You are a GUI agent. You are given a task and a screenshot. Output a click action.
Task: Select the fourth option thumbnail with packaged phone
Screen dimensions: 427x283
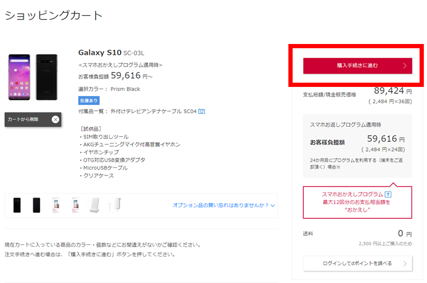coord(75,205)
